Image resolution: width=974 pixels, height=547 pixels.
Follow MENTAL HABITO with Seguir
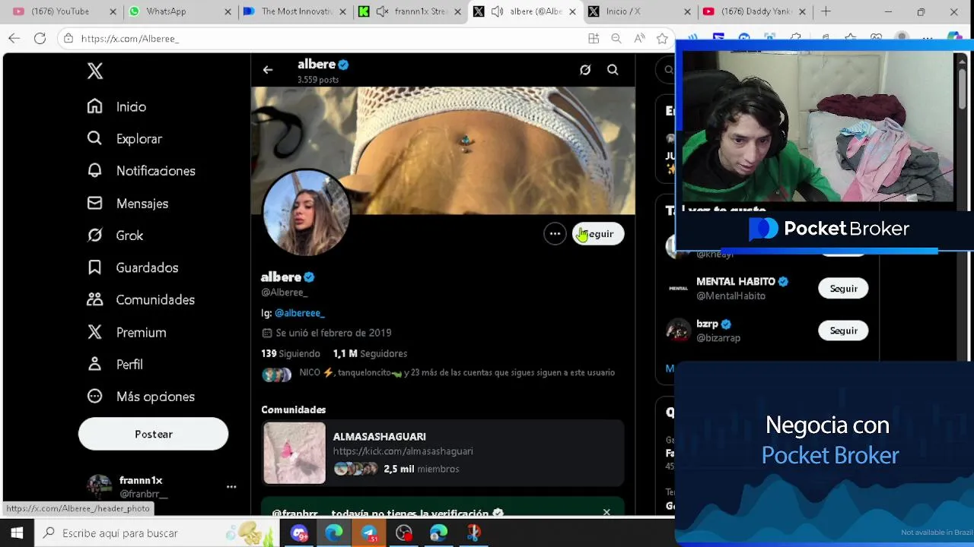click(x=843, y=289)
